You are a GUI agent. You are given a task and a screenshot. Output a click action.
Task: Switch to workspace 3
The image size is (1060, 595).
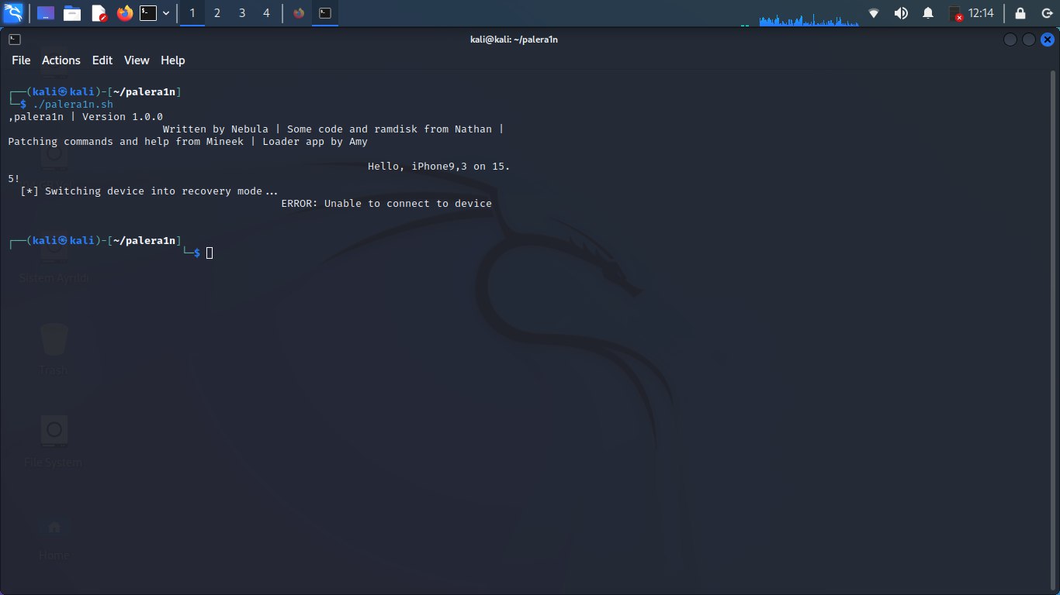click(x=241, y=12)
